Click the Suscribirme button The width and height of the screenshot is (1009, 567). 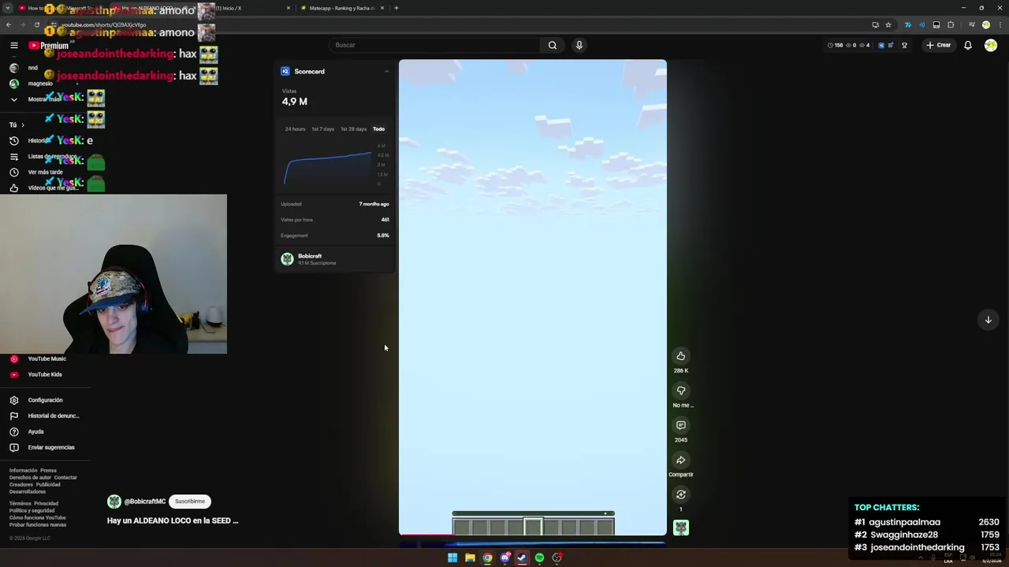click(x=190, y=502)
